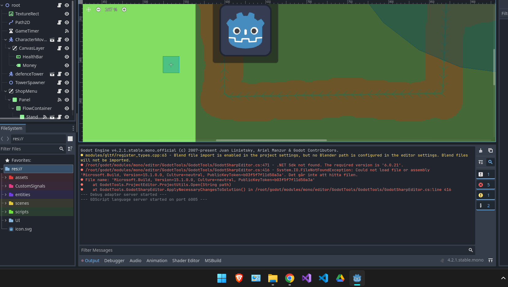Click the sort files icon in FileSystem
The image size is (508, 287).
point(70,149)
